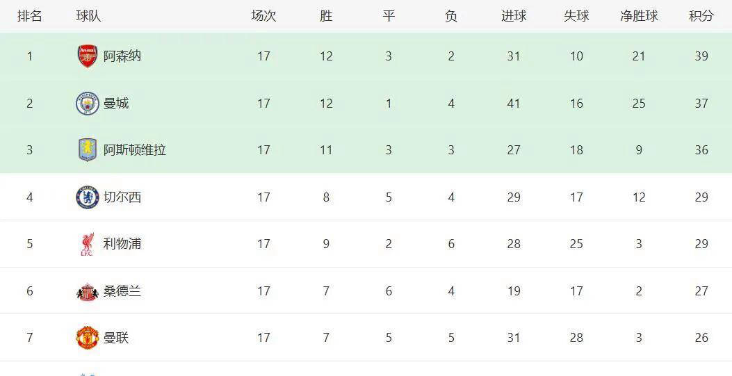732x376 pixels.
Task: Open the 曼联 team name link
Action: coord(116,338)
